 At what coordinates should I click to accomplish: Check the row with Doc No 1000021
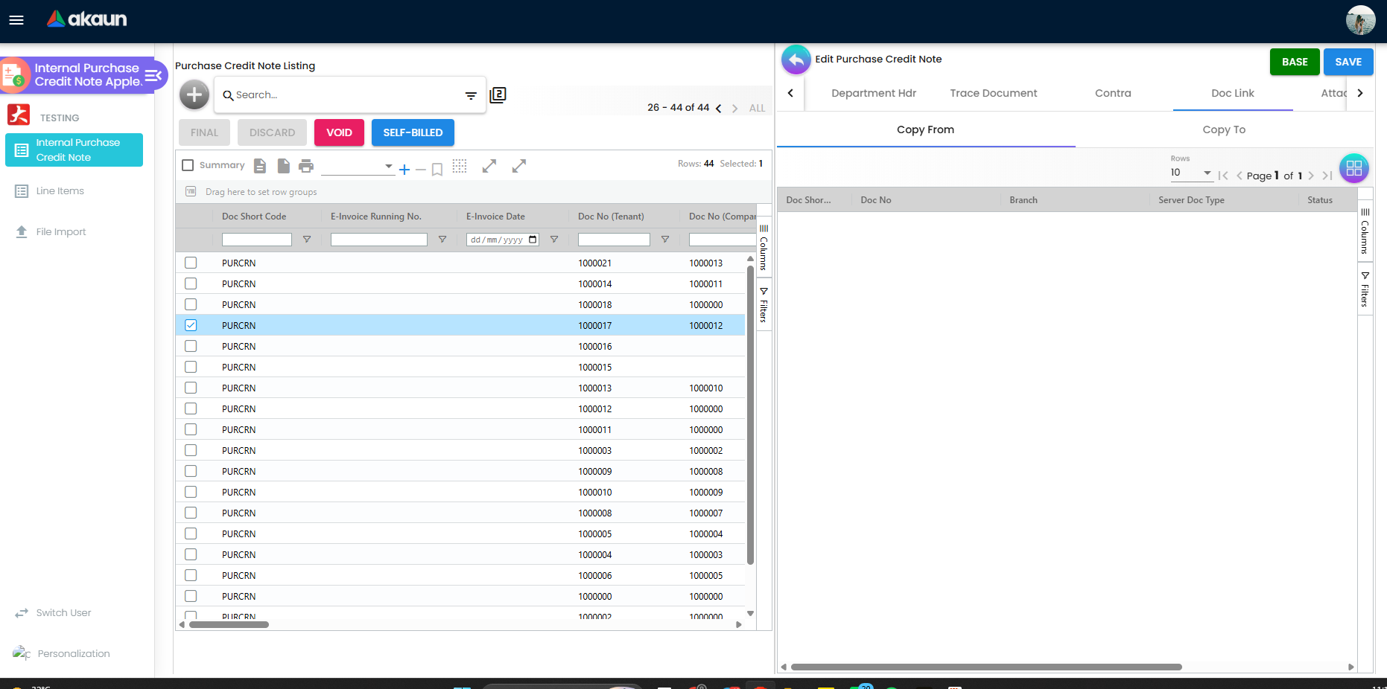pyautogui.click(x=191, y=263)
